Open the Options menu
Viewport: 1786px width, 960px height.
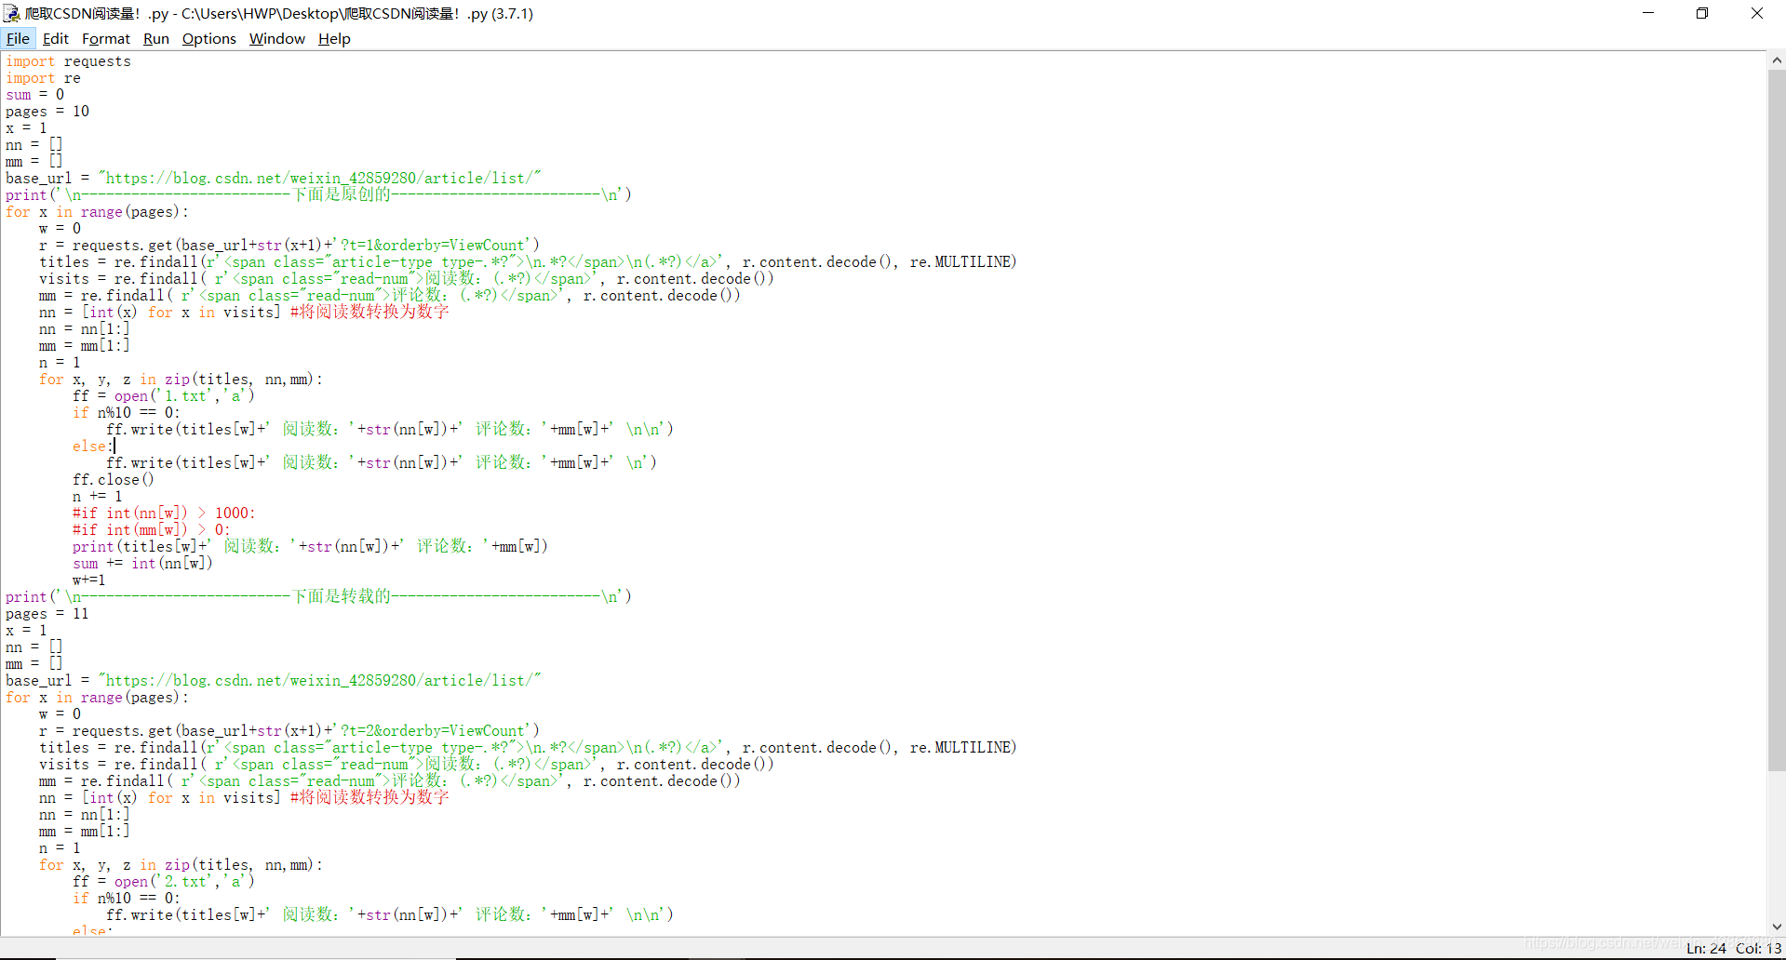click(209, 38)
